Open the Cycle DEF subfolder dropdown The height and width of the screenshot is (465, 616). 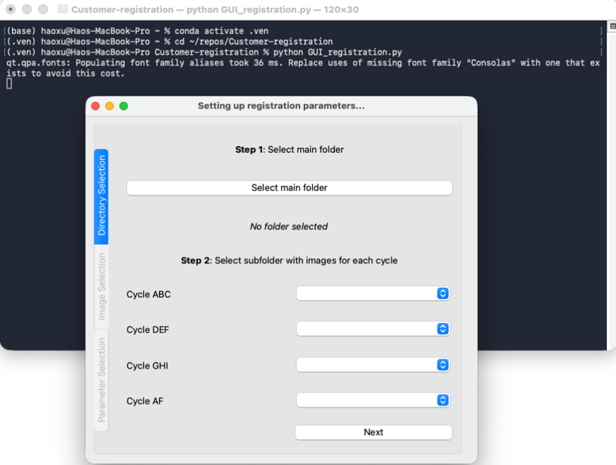pyautogui.click(x=373, y=329)
